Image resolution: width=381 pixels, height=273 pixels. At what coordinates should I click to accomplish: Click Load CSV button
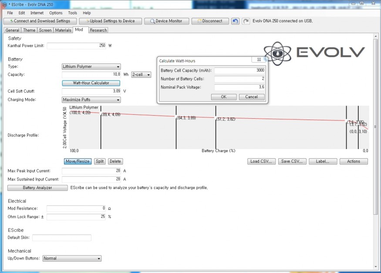pyautogui.click(x=261, y=161)
